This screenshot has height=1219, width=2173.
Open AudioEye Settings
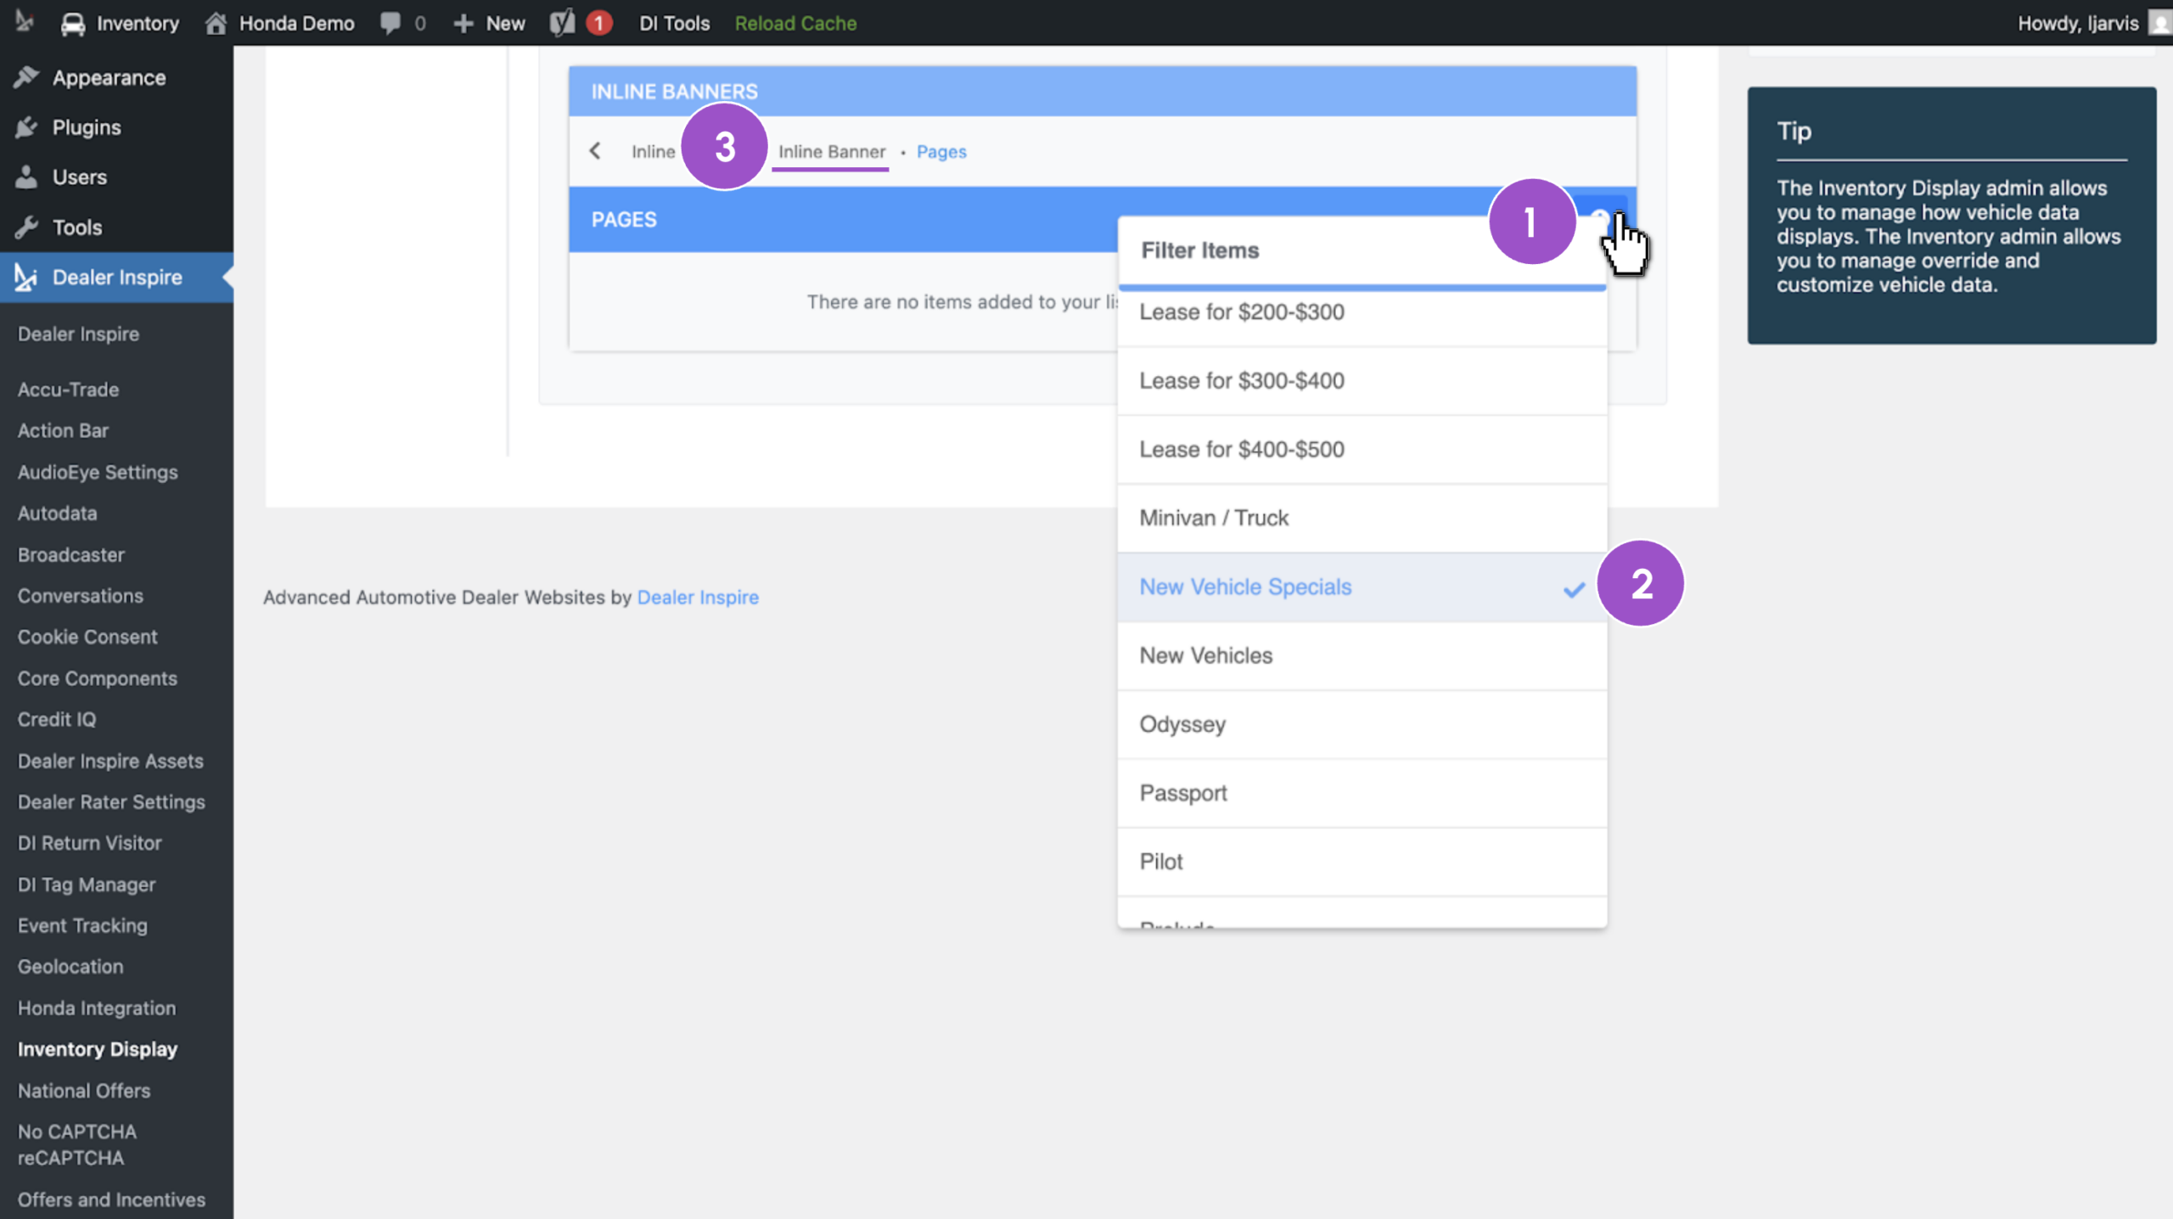98,472
